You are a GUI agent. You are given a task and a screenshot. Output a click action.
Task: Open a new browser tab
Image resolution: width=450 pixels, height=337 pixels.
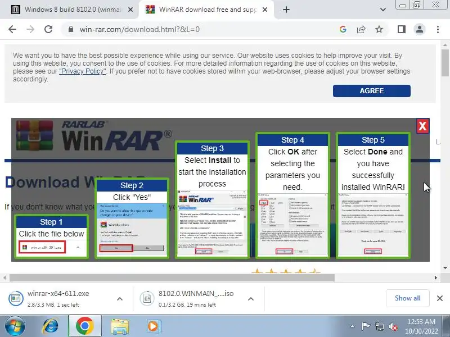coord(286,10)
